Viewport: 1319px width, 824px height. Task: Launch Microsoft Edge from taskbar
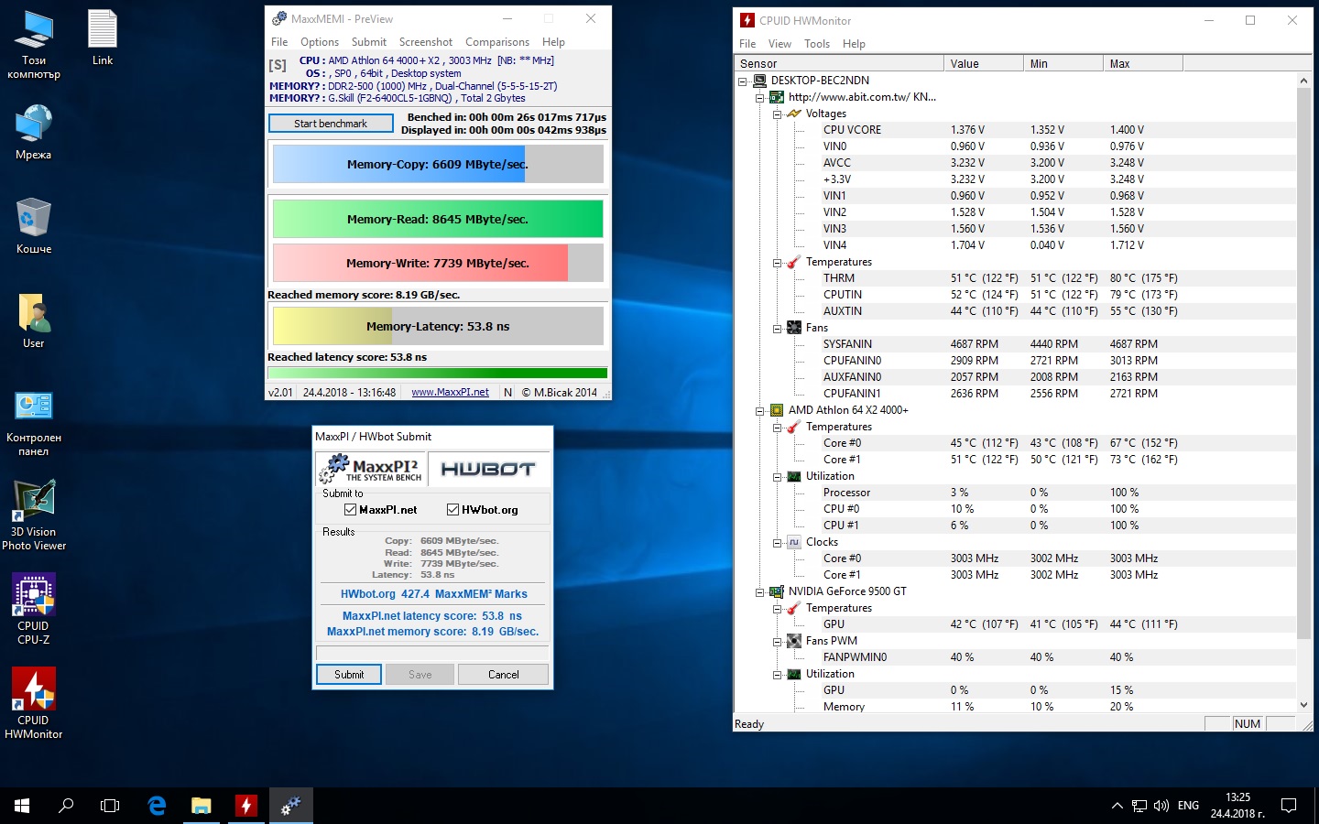[x=157, y=806]
